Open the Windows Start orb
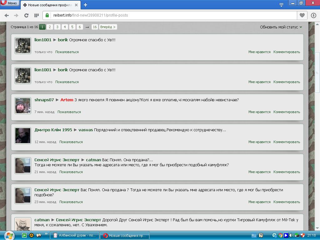The width and height of the screenshot is (320, 240). [9, 236]
